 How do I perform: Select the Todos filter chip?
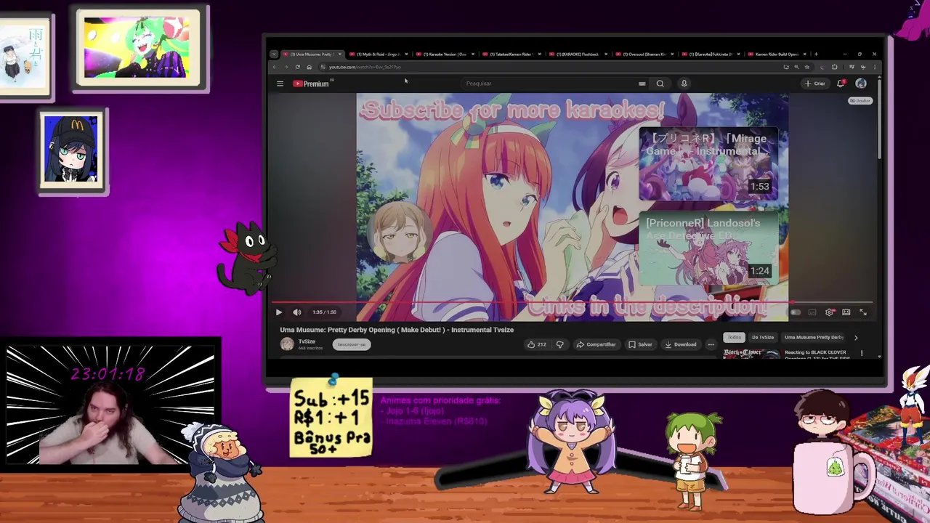(x=735, y=337)
